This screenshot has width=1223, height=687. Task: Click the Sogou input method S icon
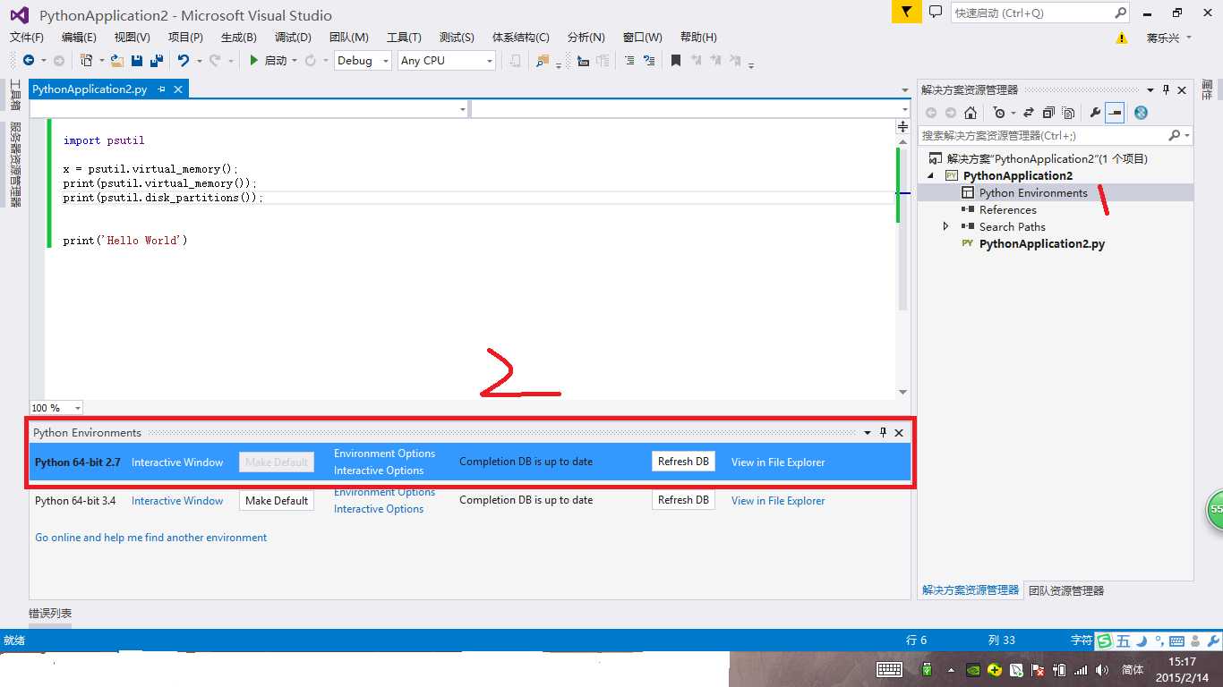[1105, 640]
